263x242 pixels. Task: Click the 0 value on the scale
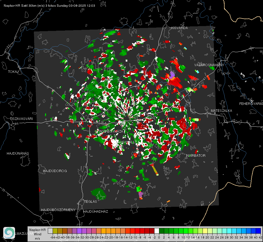click(x=159, y=237)
